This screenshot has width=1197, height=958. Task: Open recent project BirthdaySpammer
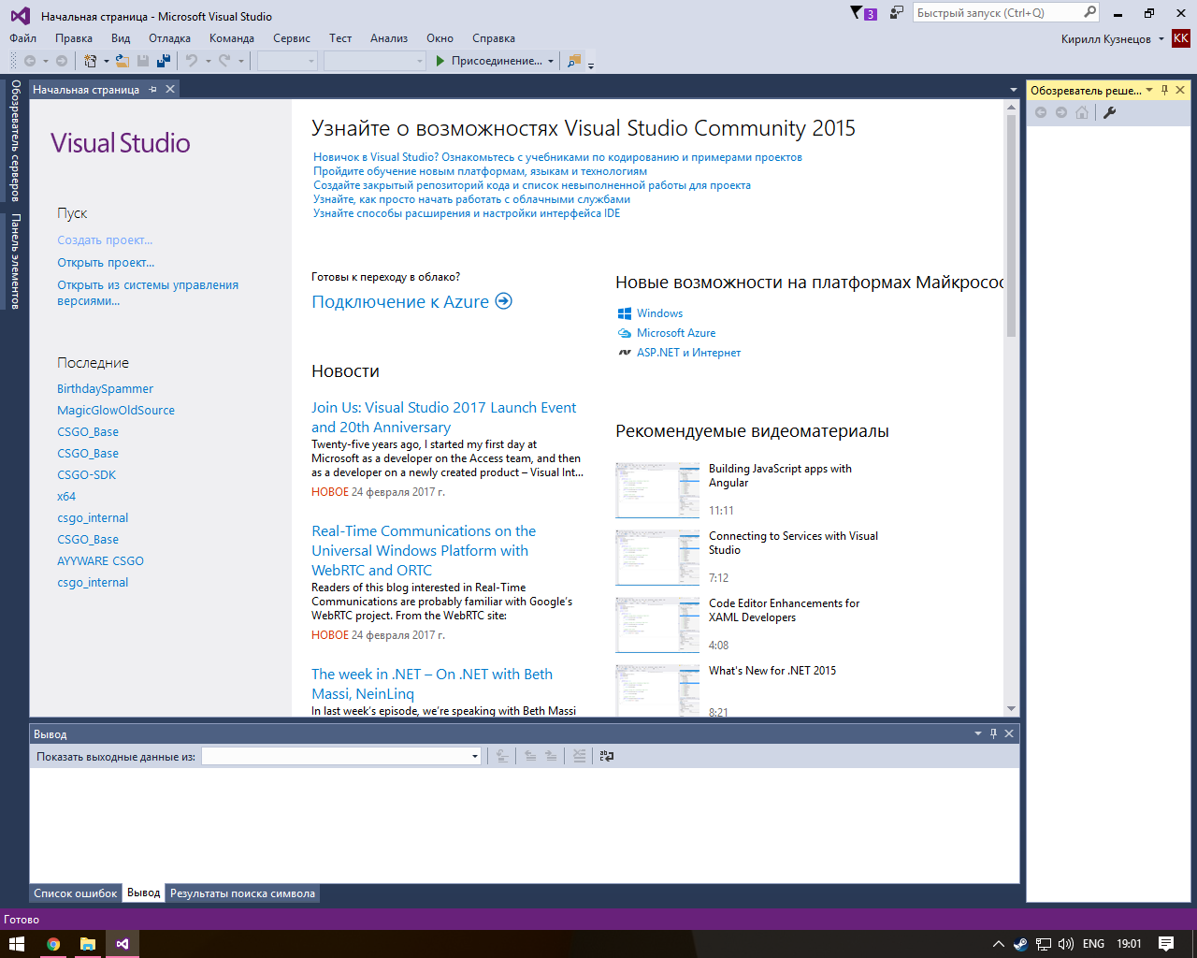[105, 389]
